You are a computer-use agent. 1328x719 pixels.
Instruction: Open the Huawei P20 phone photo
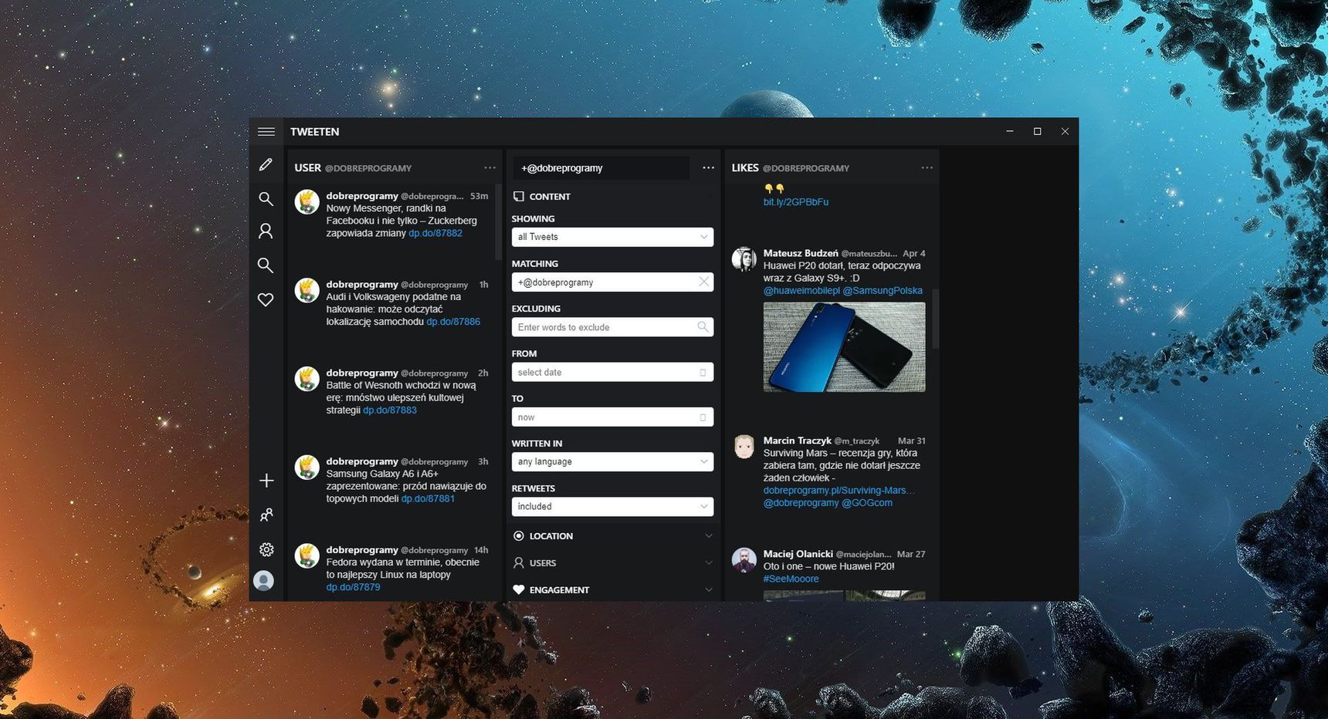pyautogui.click(x=844, y=347)
